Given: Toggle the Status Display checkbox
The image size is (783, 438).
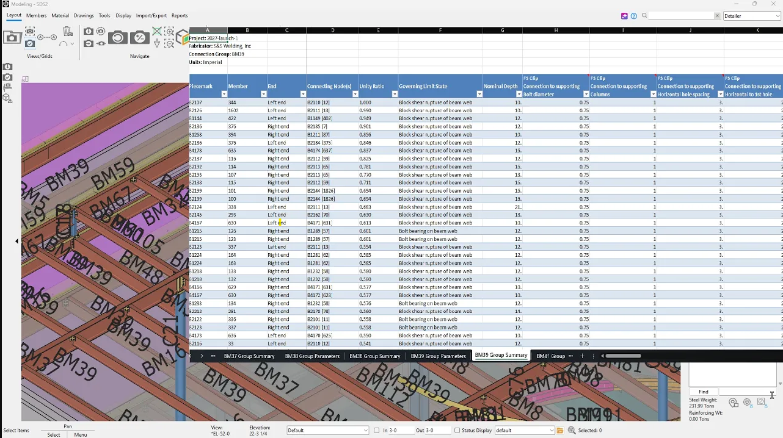Looking at the screenshot, I should pyautogui.click(x=457, y=431).
